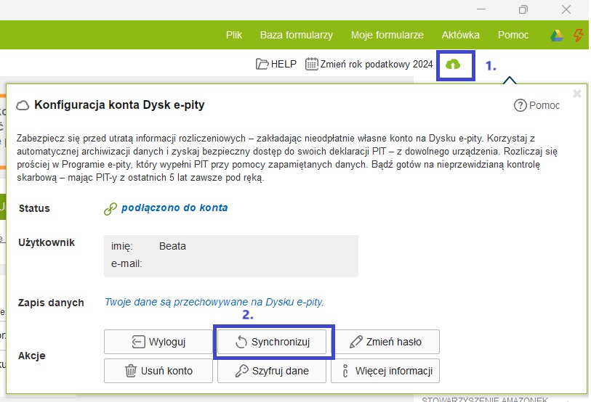The width and height of the screenshot is (591, 402).
Task: Click the Zmień hasło button
Action: pos(385,342)
